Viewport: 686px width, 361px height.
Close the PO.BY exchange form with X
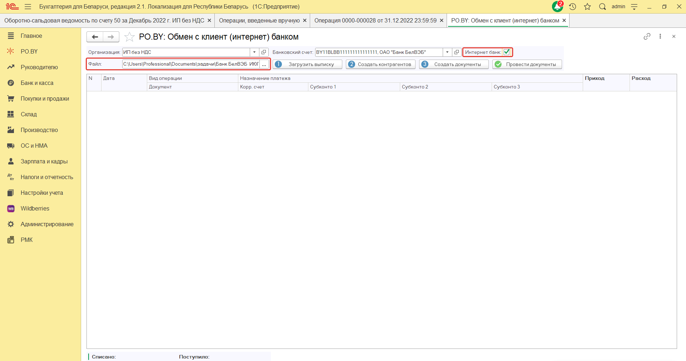pyautogui.click(x=674, y=36)
